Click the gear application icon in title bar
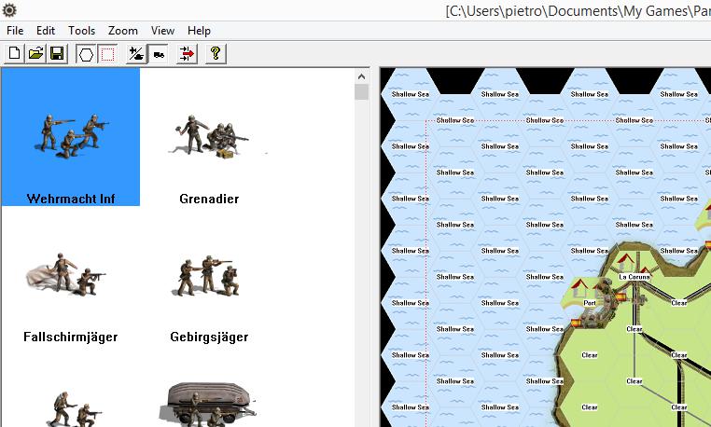This screenshot has height=427, width=711. click(x=9, y=10)
